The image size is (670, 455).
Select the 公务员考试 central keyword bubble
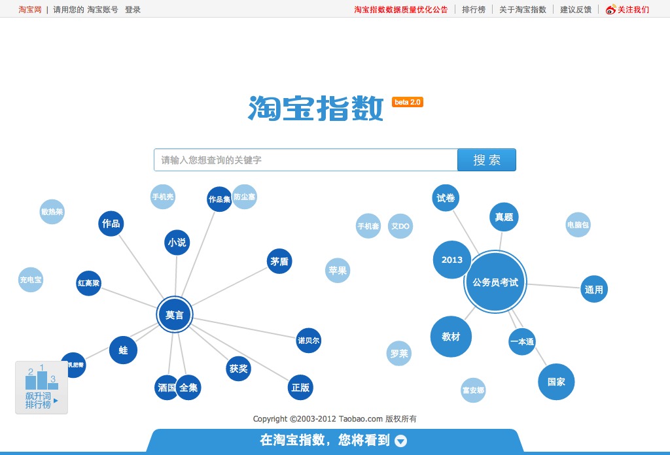495,282
